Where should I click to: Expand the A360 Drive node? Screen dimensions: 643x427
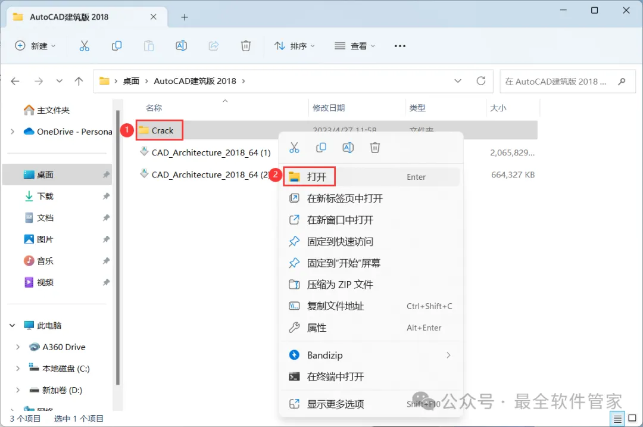pos(18,347)
